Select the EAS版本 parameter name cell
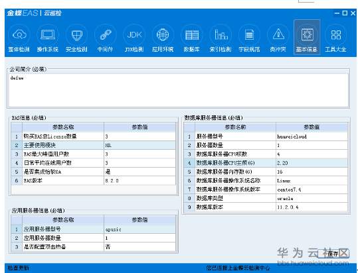The image size is (358, 273). tap(63, 181)
